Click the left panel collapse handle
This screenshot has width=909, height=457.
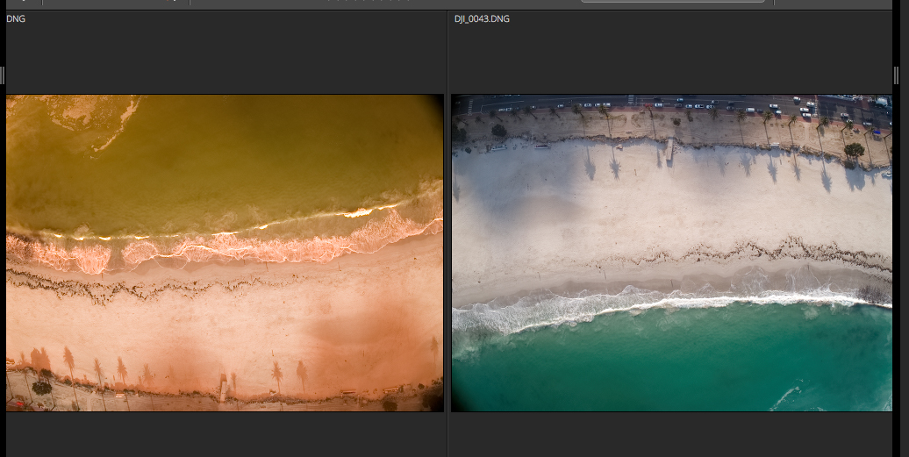pos(3,75)
